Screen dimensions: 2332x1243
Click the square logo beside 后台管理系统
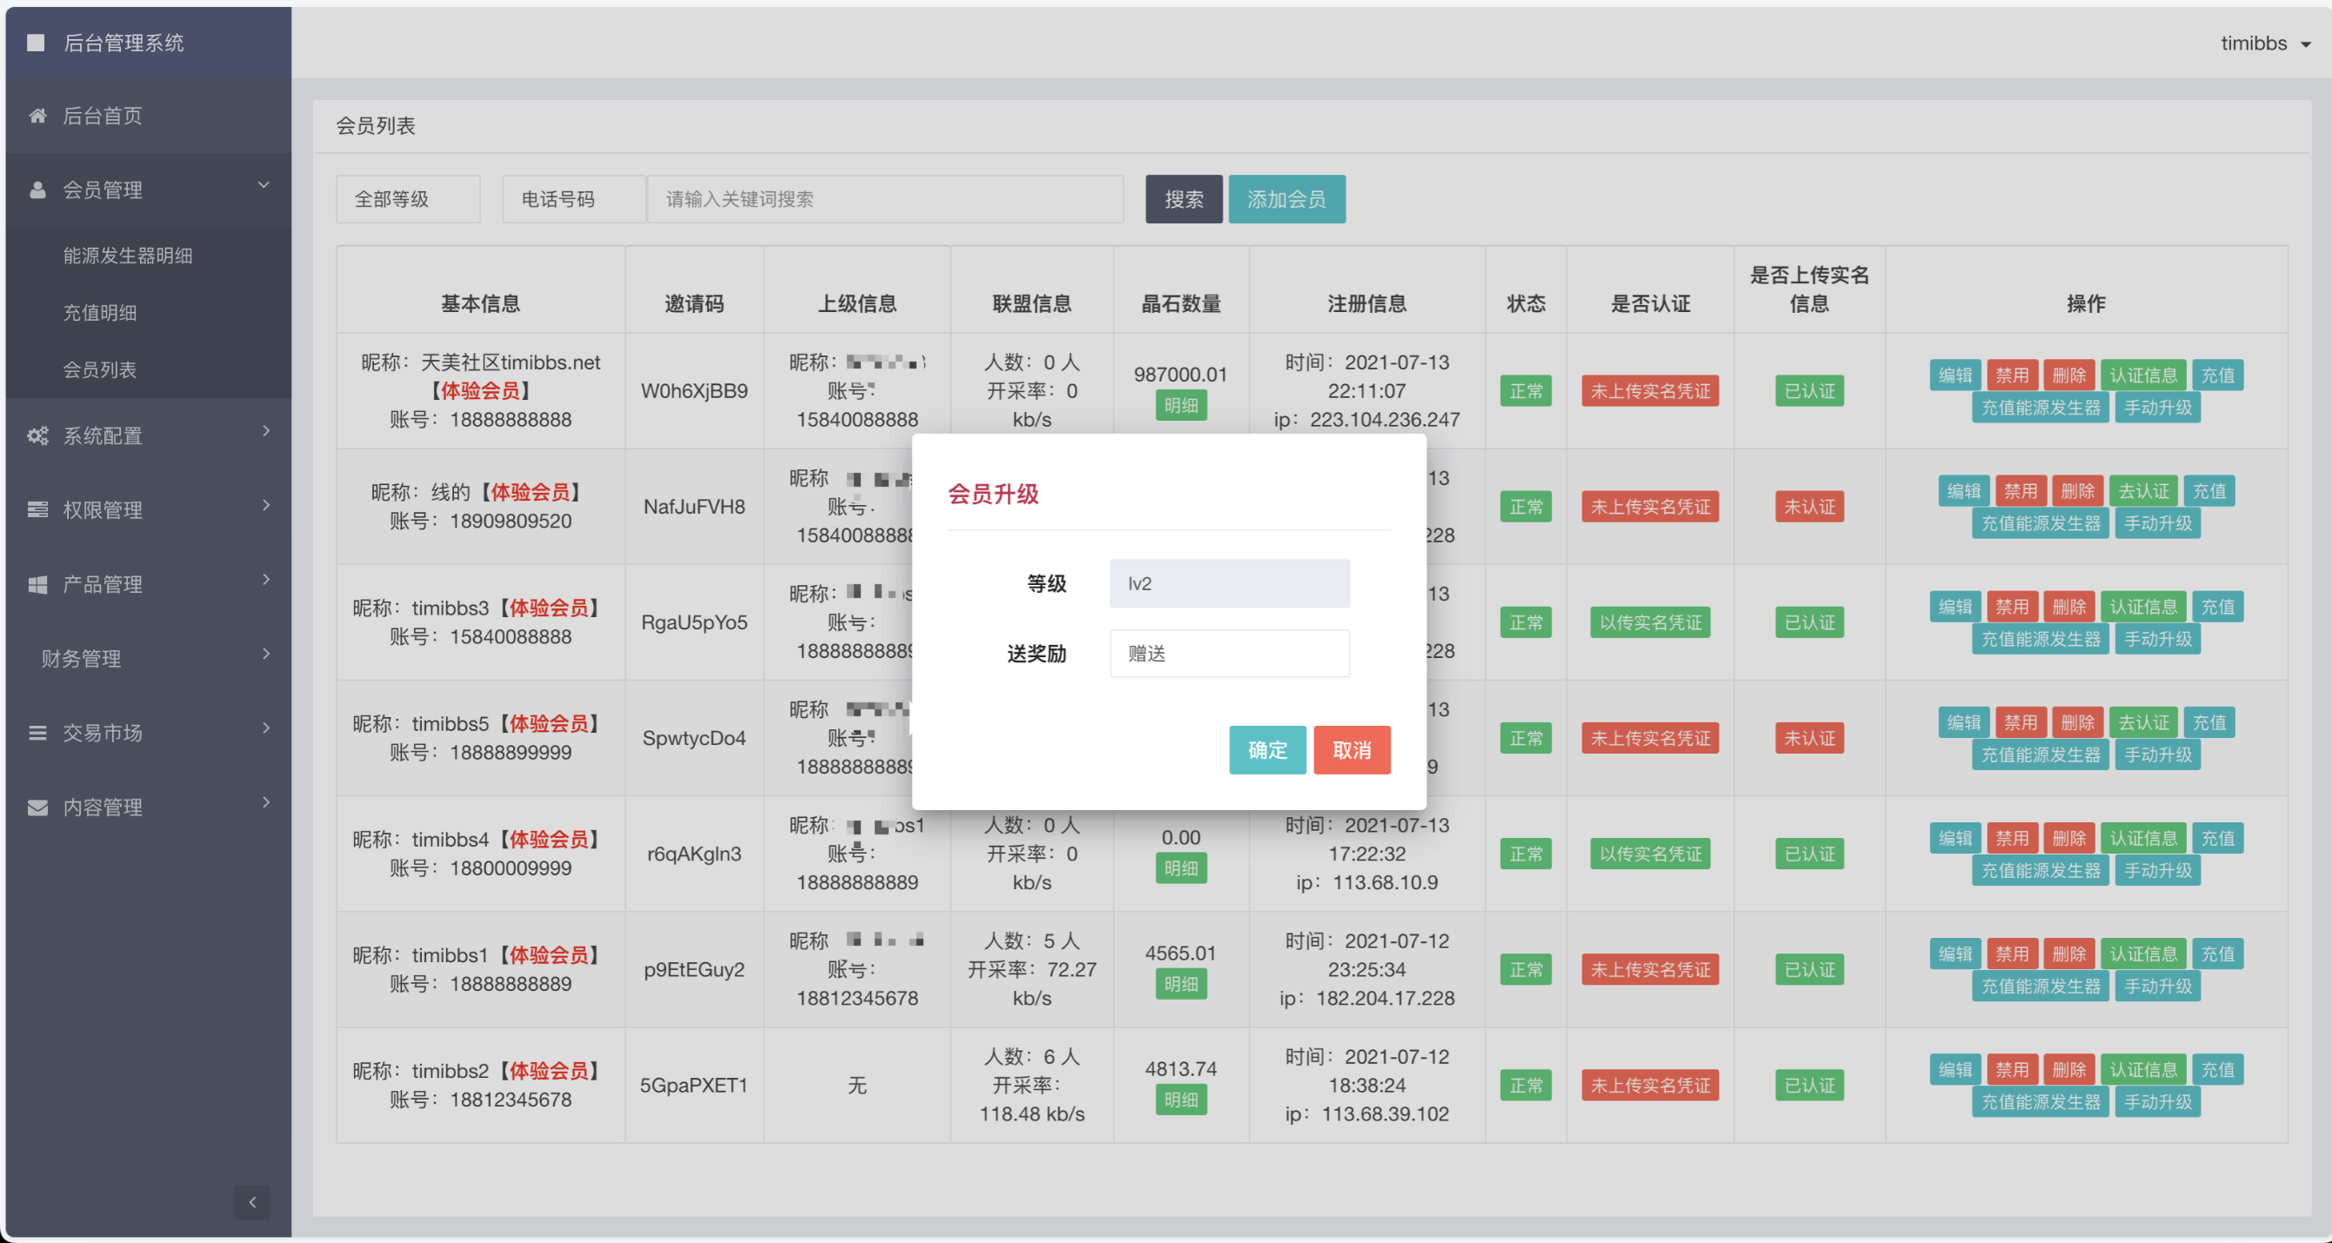(x=36, y=43)
